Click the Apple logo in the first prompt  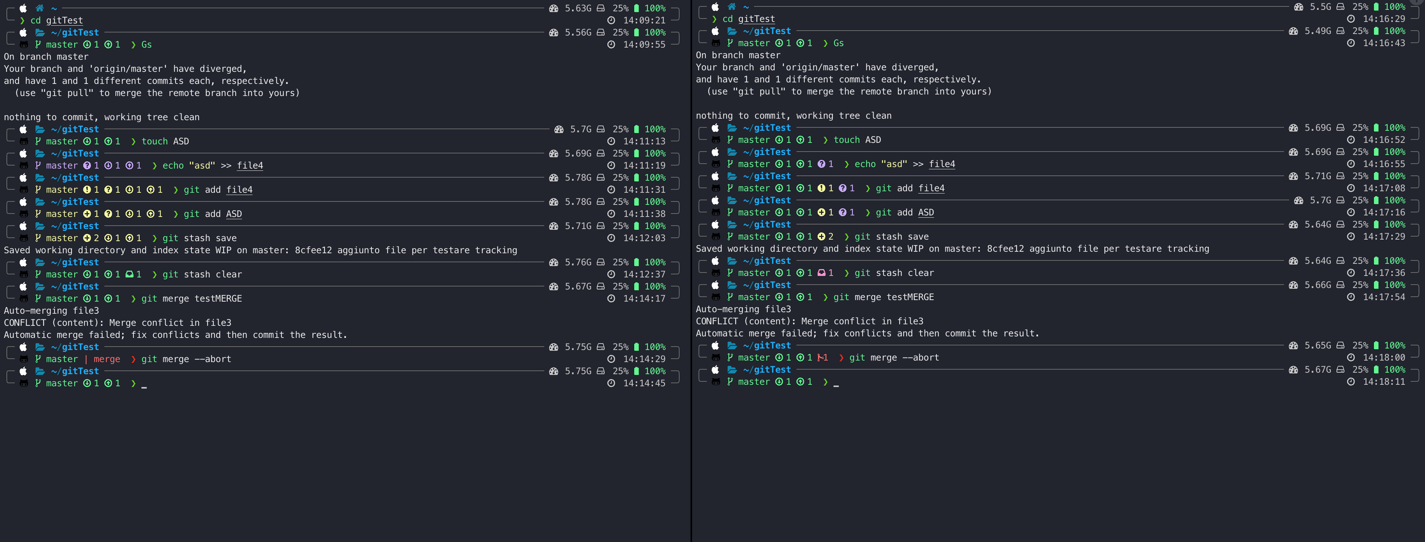tap(23, 8)
